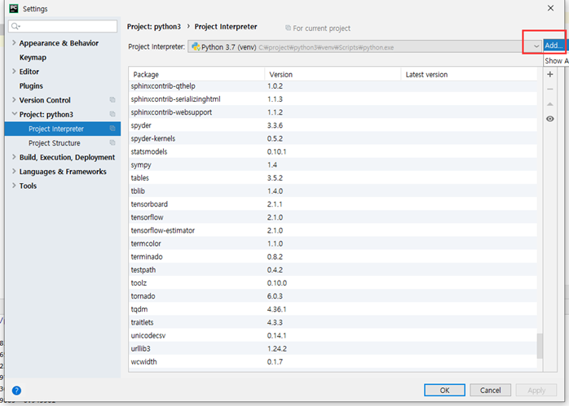Select sphinxcontrib-serializinghtml package row
The width and height of the screenshot is (569, 406).
click(333, 99)
